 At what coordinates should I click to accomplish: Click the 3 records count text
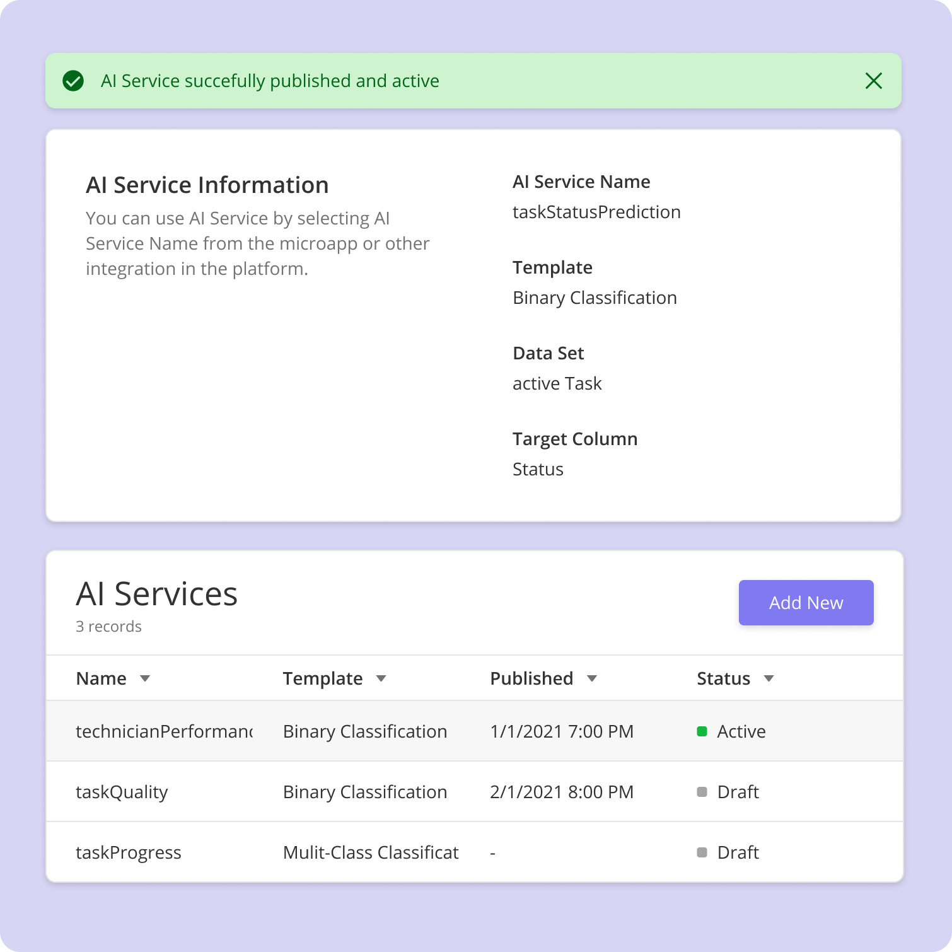coord(108,627)
